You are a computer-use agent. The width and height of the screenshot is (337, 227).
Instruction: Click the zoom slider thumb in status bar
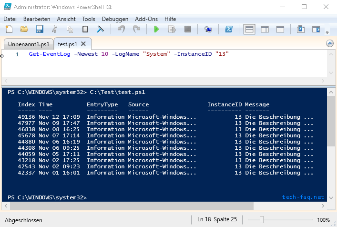tap(262, 220)
